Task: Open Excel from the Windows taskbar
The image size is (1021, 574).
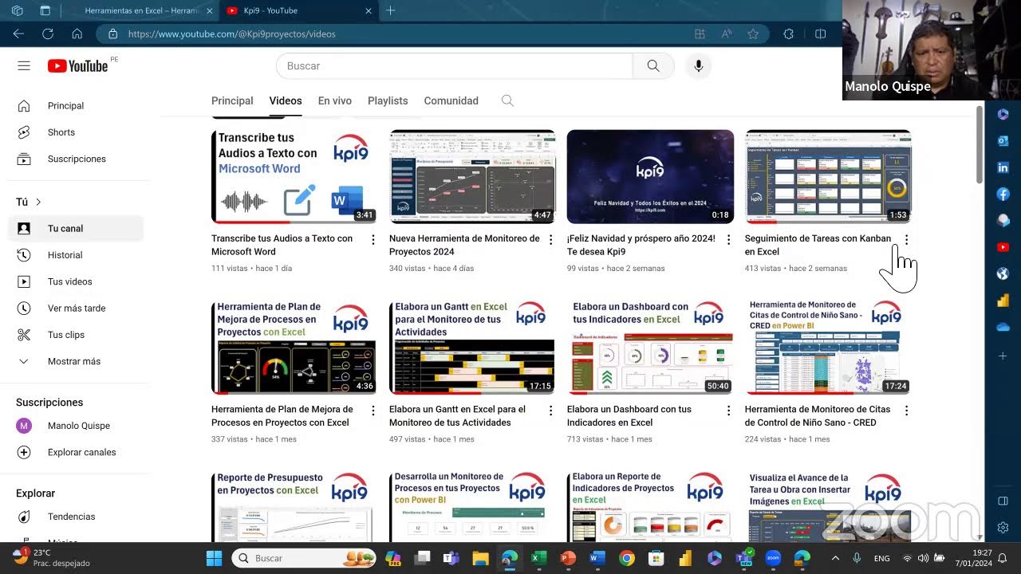Action: point(538,558)
